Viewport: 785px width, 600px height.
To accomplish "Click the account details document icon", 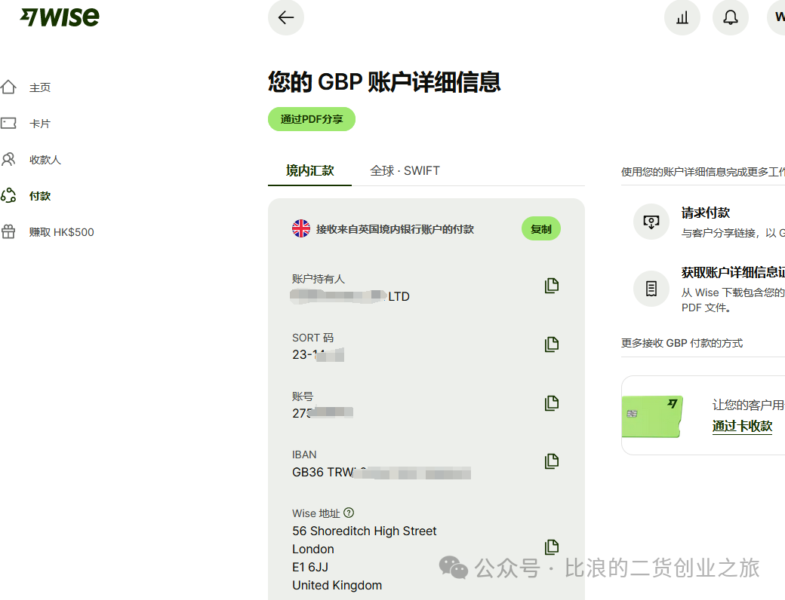I will coord(651,289).
